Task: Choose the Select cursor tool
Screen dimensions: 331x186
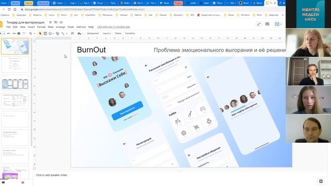Action: click(40, 34)
